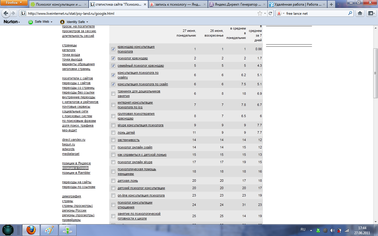Switch to 'Психолог консультации и...' tab

58,4
